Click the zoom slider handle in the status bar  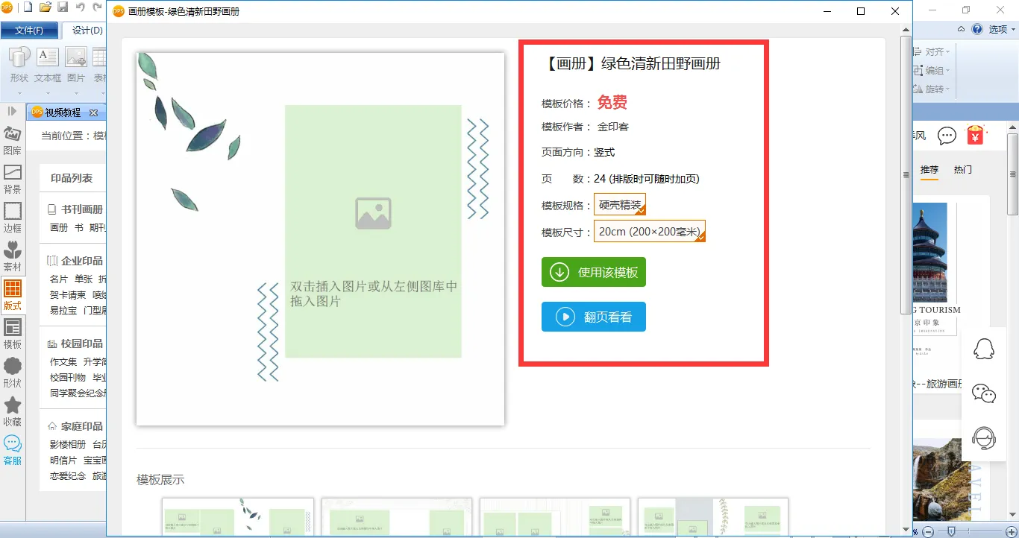pos(951,531)
